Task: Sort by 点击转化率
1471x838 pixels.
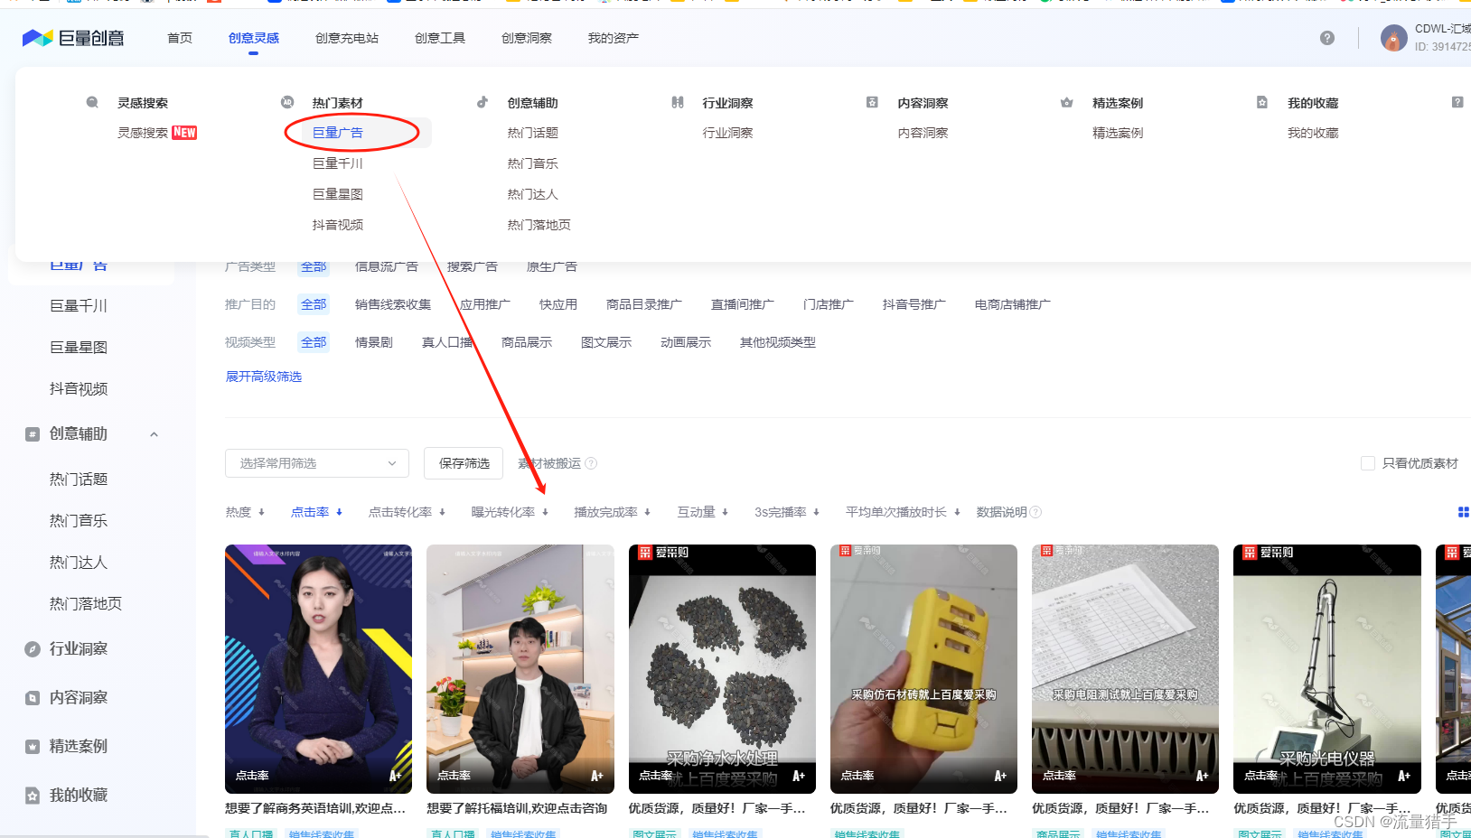Action: pyautogui.click(x=407, y=512)
